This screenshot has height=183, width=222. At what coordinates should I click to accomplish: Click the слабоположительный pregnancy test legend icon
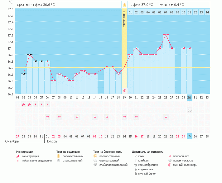pos(95,165)
